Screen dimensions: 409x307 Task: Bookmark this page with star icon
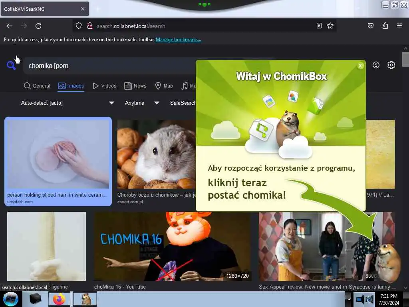(330, 26)
